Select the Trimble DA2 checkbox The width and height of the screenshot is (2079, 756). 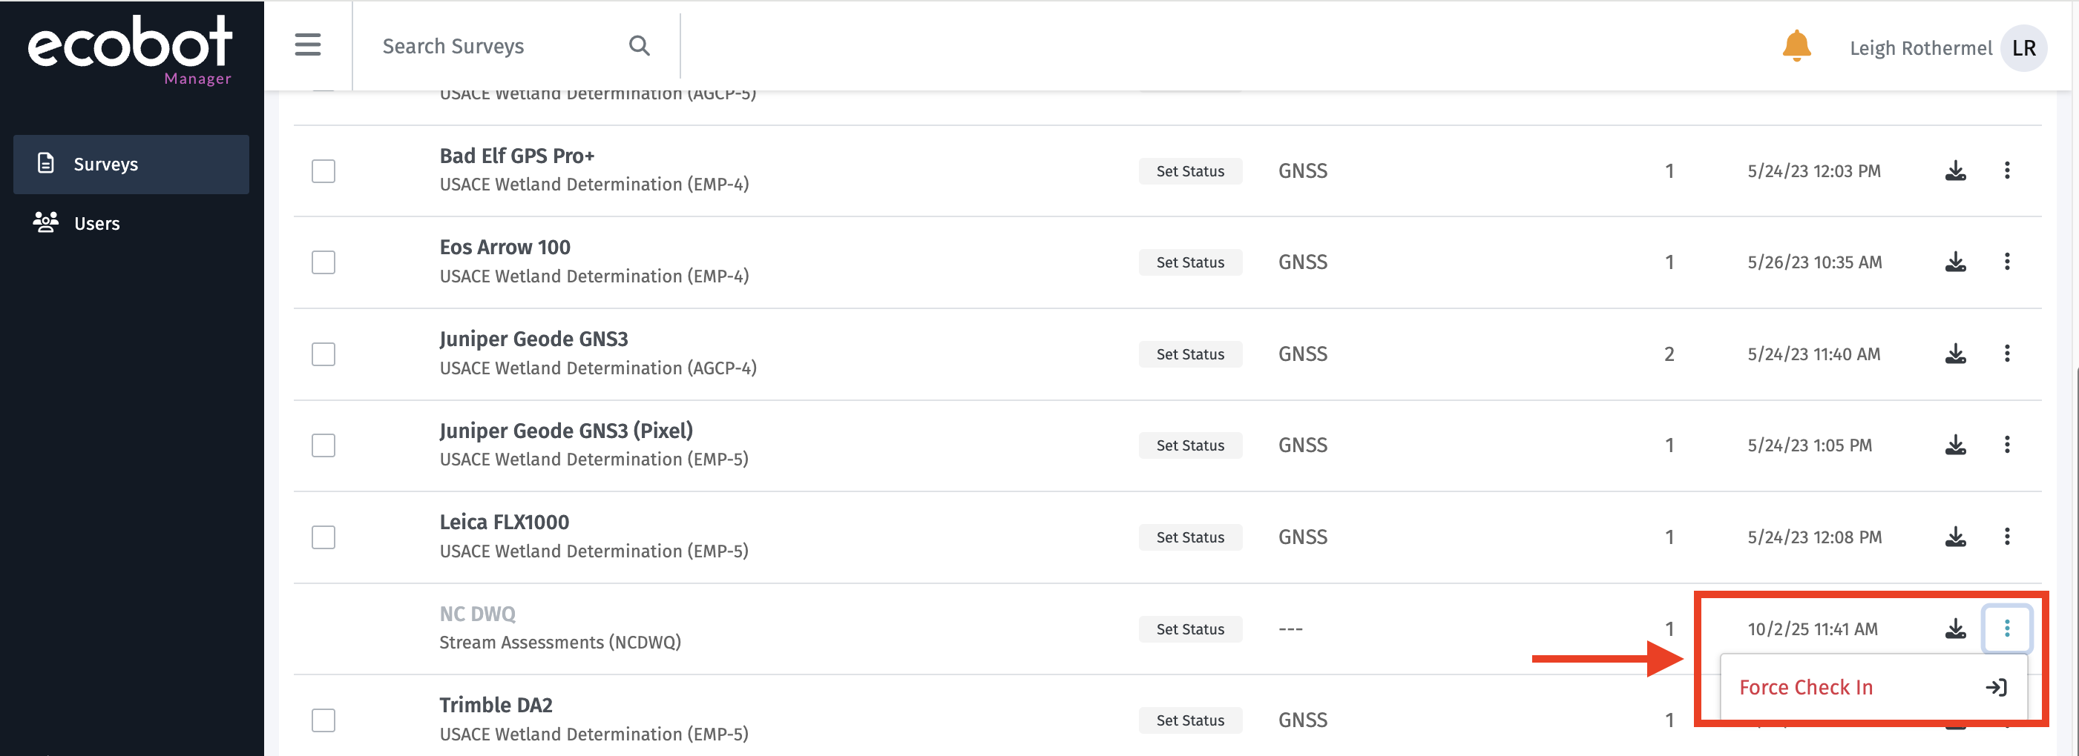[x=323, y=720]
